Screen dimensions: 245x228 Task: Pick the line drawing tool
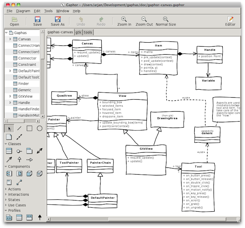click(19, 128)
